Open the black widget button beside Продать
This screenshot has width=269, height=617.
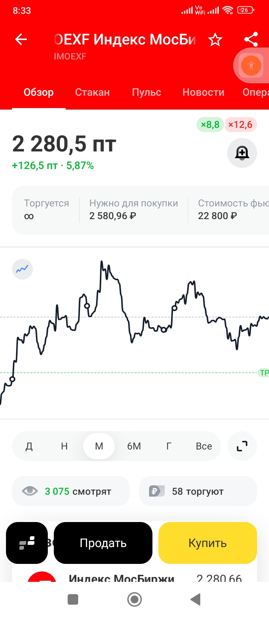27,543
